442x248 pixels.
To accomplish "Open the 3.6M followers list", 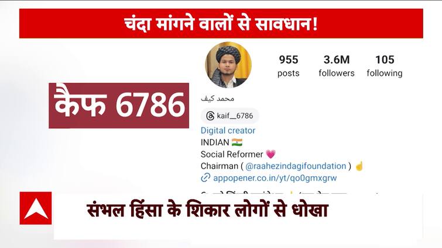I will tap(336, 66).
